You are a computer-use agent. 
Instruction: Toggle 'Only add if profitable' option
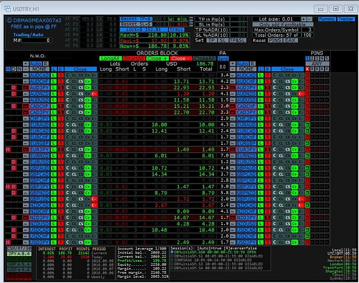point(283,24)
